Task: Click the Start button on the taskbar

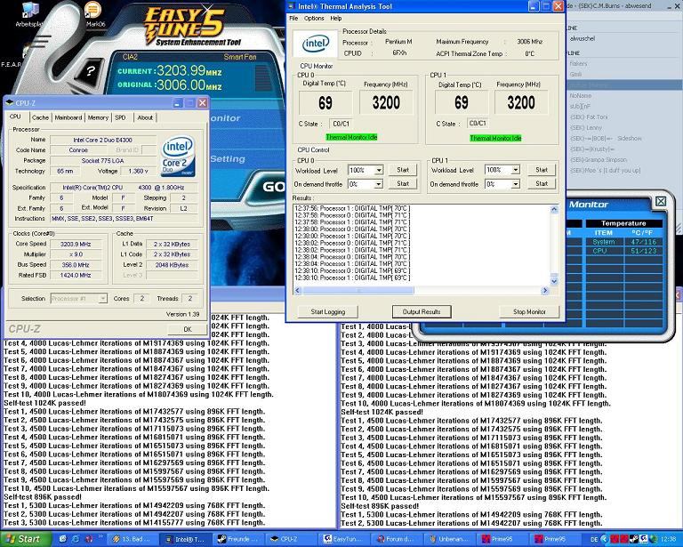Action: [25, 539]
